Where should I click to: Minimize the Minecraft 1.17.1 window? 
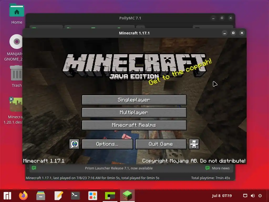tap(225, 33)
